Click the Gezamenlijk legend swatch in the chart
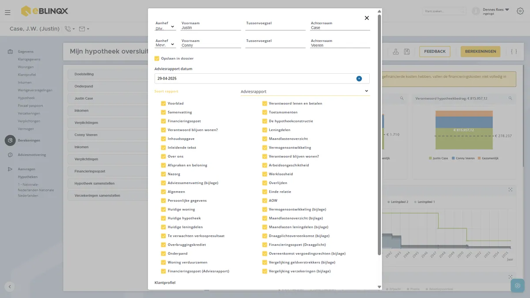This screenshot has height=298, width=530. [479, 158]
